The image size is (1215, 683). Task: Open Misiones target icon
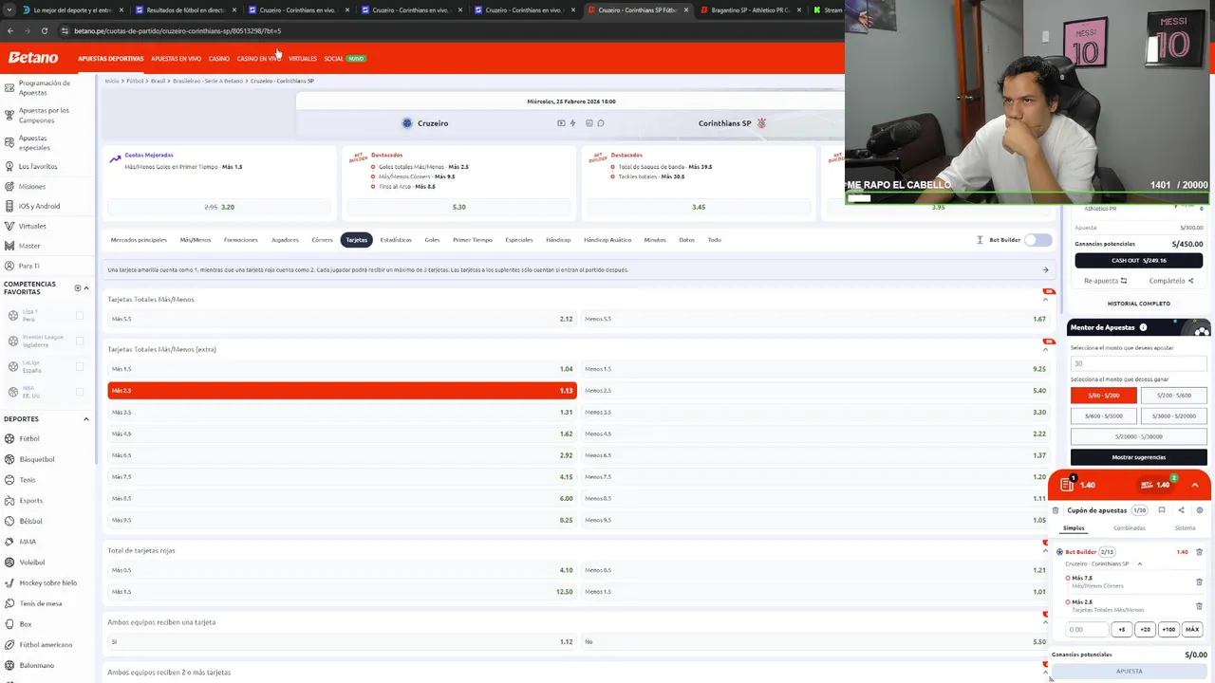pyautogui.click(x=9, y=187)
